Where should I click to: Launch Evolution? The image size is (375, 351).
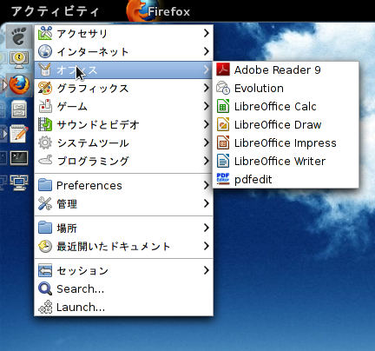coord(286,88)
